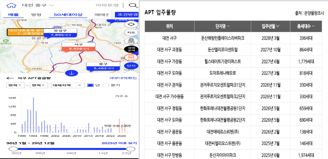Select 한화포레나대전월평공원1단지 cell
This screenshot has width=328, height=159.
222,108
